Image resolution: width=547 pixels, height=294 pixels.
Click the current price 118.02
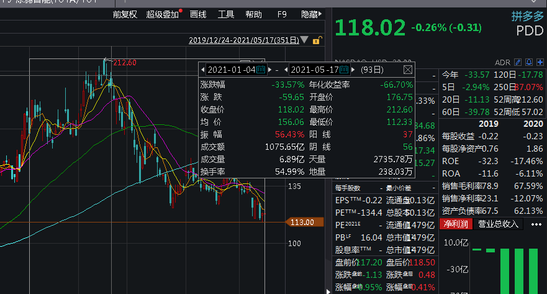pos(370,27)
